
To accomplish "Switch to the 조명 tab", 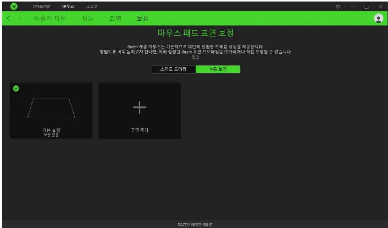I will coord(115,19).
